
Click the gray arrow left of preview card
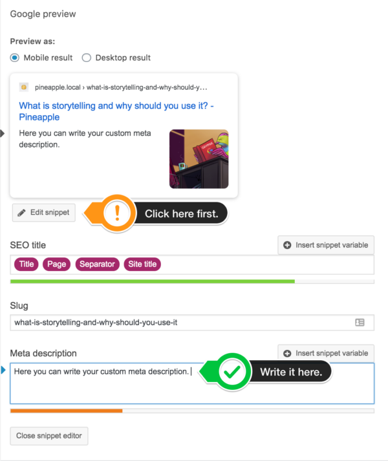point(3,133)
